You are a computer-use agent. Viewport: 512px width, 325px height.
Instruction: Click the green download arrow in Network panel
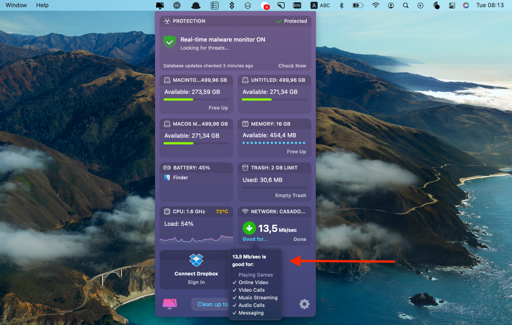pos(249,228)
